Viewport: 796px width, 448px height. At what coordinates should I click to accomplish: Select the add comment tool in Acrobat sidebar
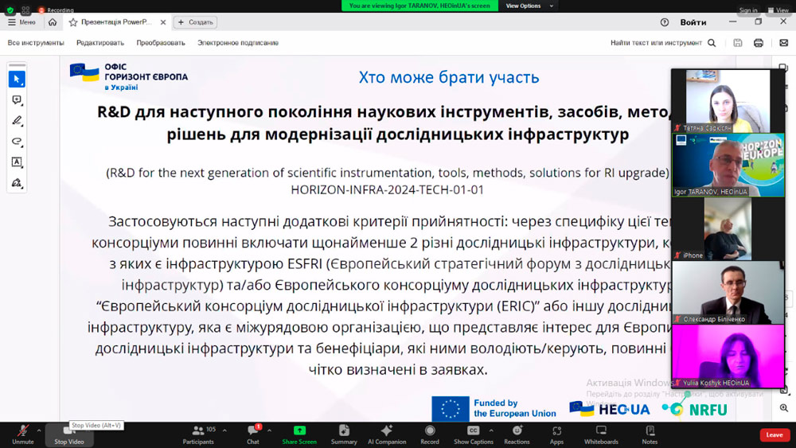tap(17, 100)
